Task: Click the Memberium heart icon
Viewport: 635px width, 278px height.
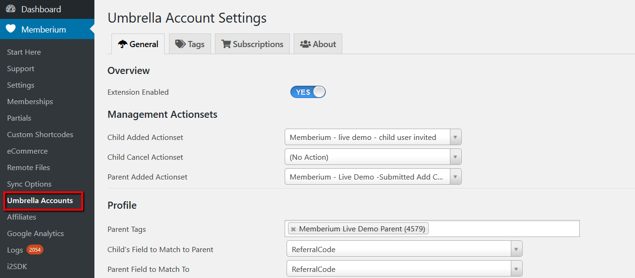Action: pos(11,29)
